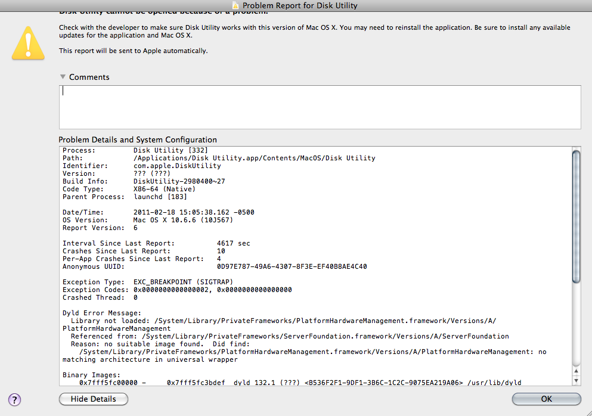Click 'Crashed Thread: 0' line
The height and width of the screenshot is (416, 592).
[x=100, y=297]
